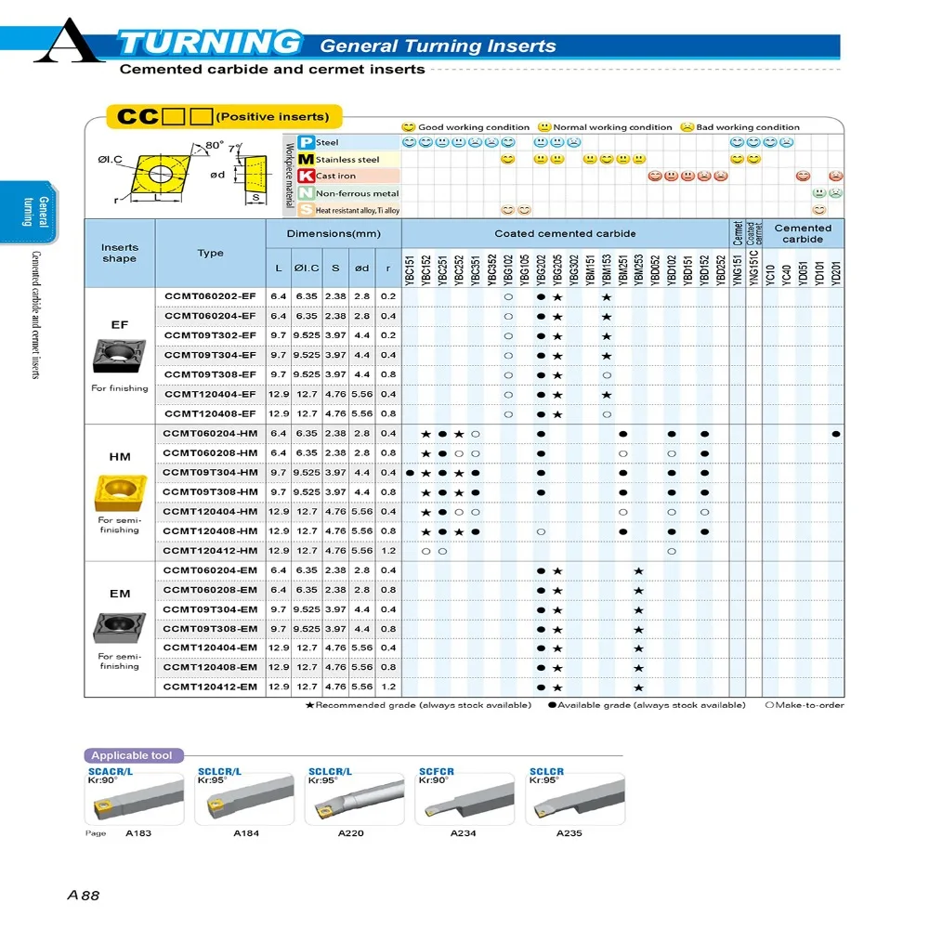929x929 pixels.
Task: Click the ØI.C dimension column header
Action: (x=307, y=268)
